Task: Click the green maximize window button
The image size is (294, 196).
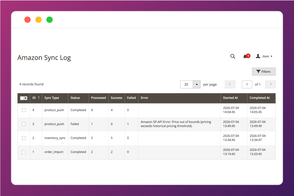Action: tap(50, 20)
